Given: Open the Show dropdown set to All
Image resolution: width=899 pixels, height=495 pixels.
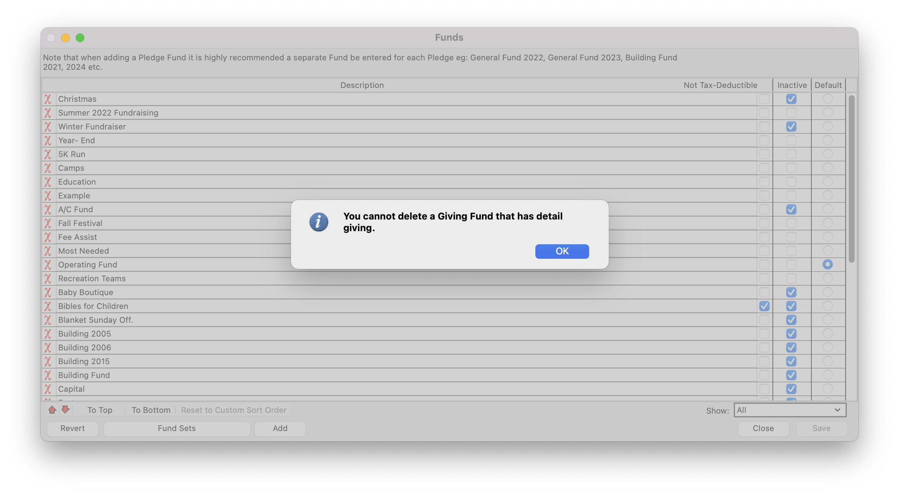Looking at the screenshot, I should (x=790, y=410).
